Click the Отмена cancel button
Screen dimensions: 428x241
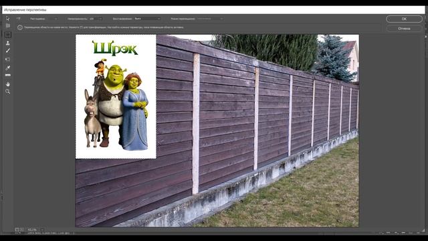(x=404, y=28)
